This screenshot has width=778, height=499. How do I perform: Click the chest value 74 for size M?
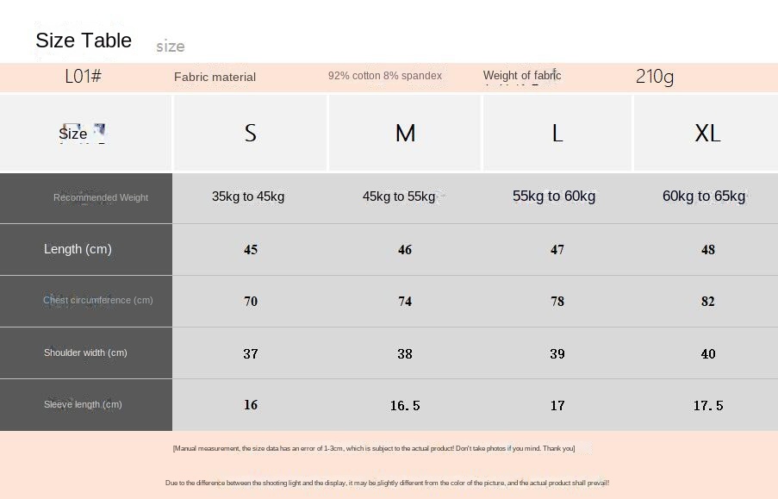(x=405, y=302)
